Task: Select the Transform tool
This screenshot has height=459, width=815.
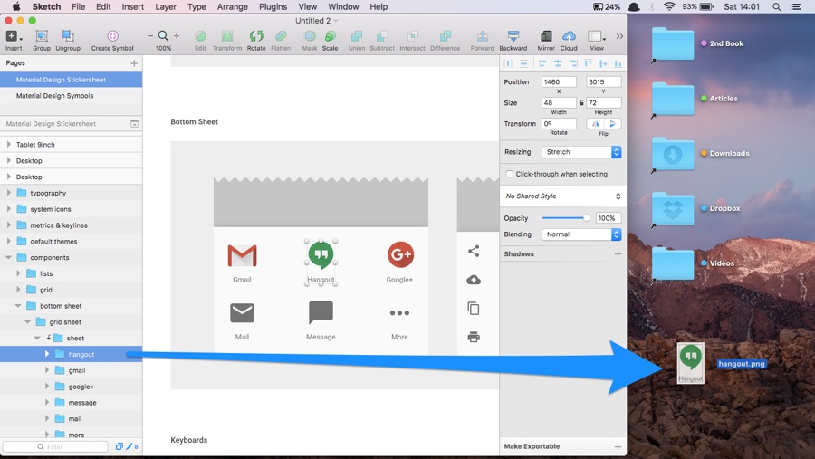Action: [227, 40]
